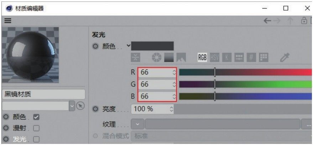
Task: Click the R red channel slider
Action: pos(246,72)
